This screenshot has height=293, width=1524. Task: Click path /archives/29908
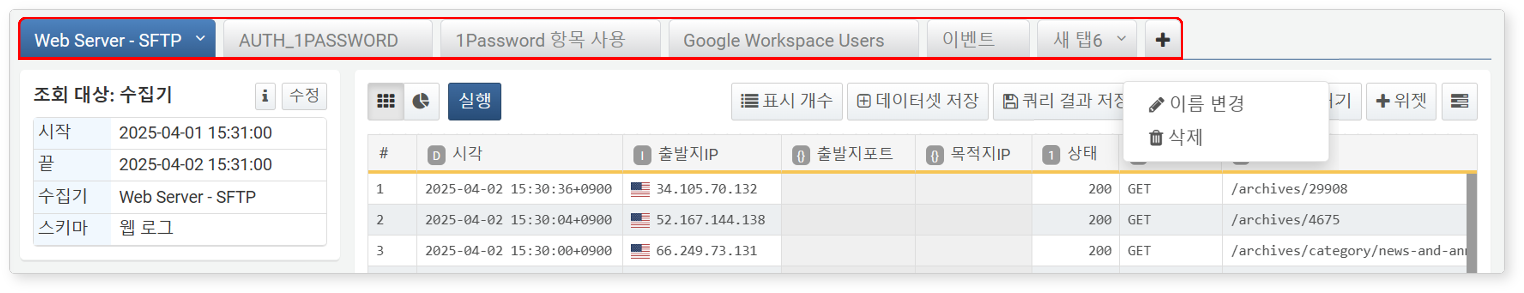click(1289, 189)
